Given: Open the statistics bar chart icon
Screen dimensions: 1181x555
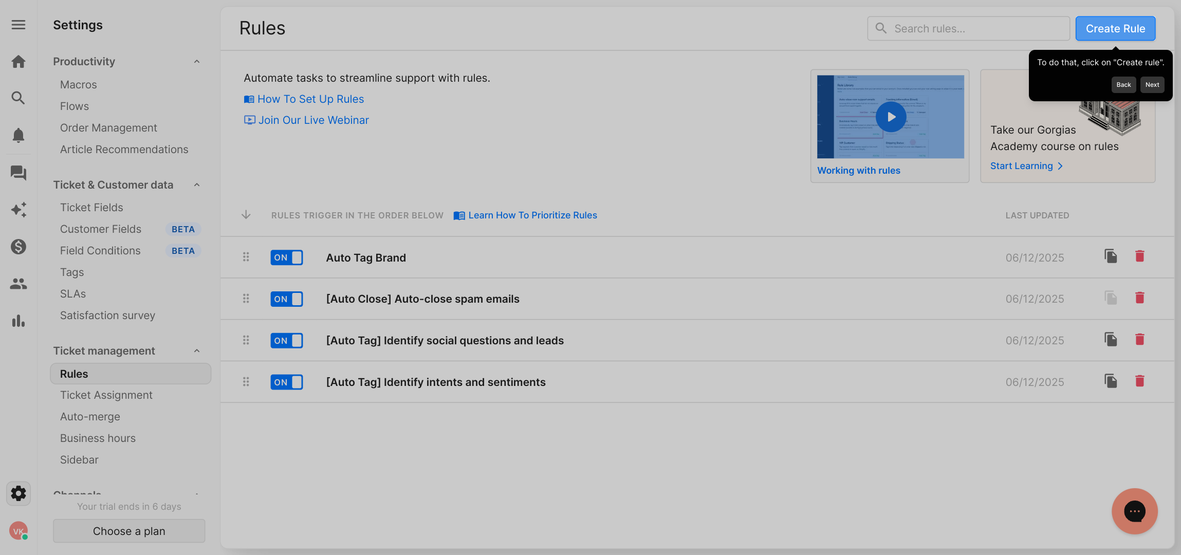Looking at the screenshot, I should (19, 321).
